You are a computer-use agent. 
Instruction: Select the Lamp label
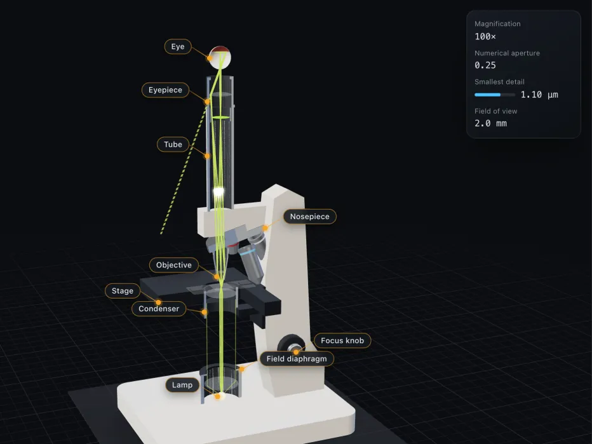click(182, 385)
